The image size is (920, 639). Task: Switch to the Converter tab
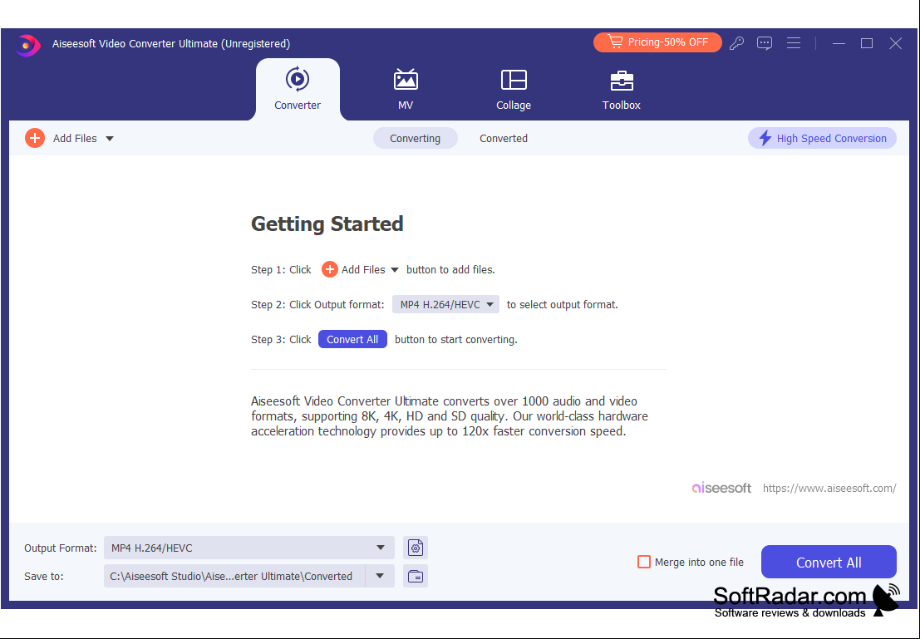click(298, 89)
